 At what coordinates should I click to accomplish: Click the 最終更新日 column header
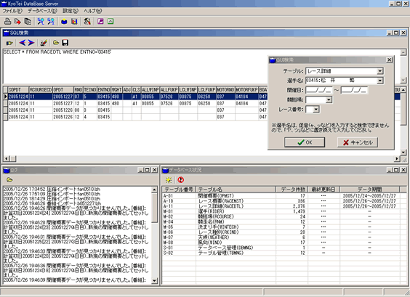click(323, 190)
